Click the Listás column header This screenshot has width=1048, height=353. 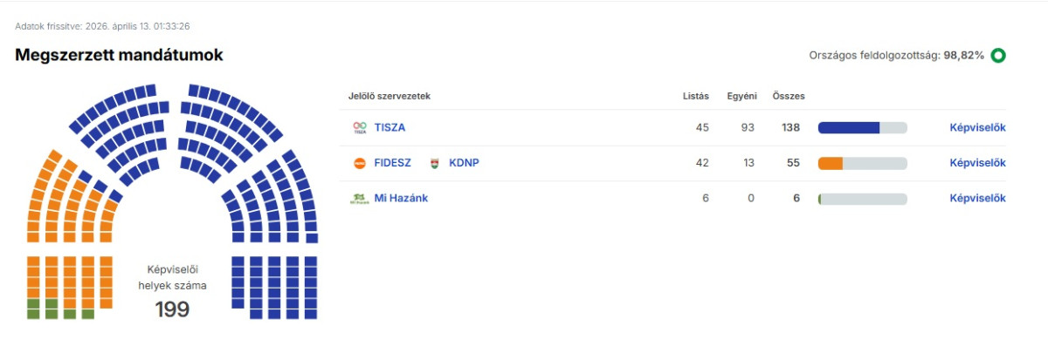pyautogui.click(x=695, y=96)
